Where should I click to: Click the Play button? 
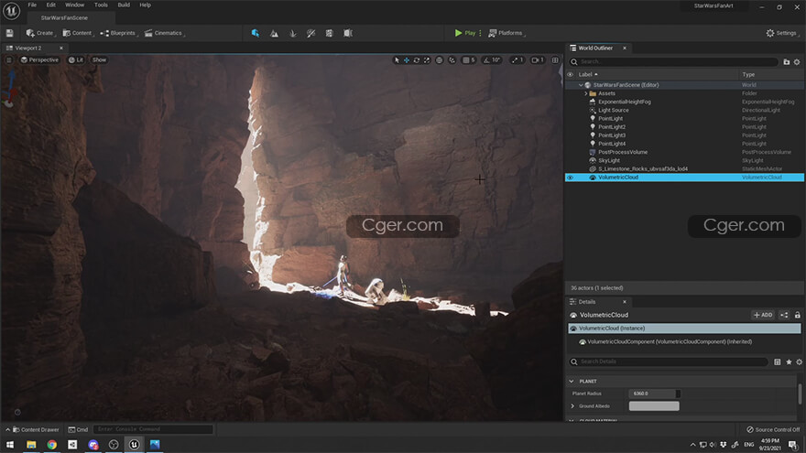click(465, 33)
